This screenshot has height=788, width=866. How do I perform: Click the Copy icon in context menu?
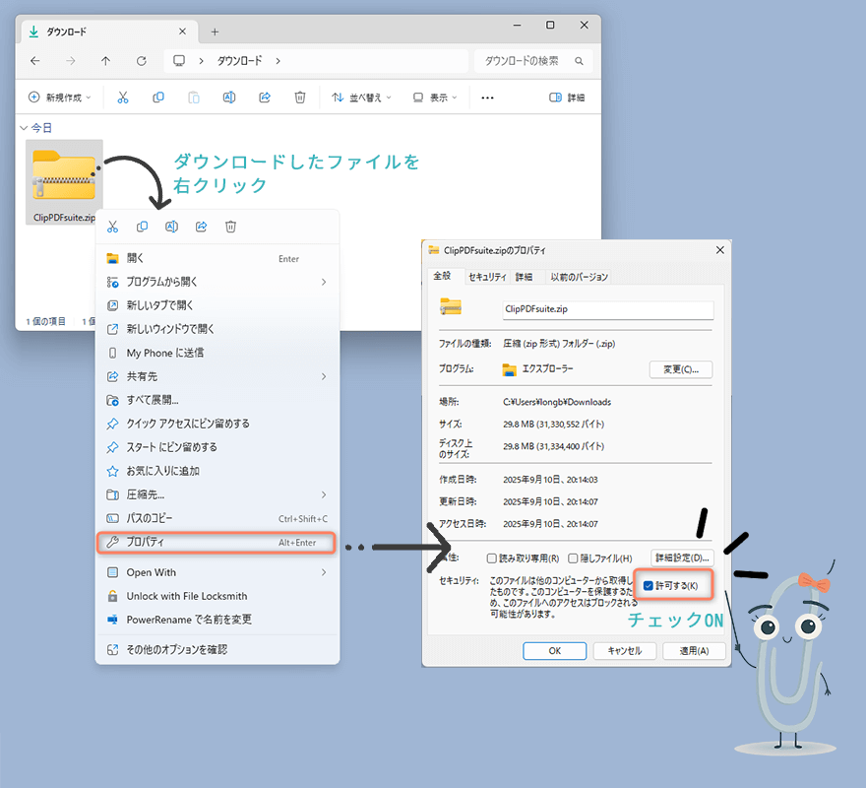142,227
